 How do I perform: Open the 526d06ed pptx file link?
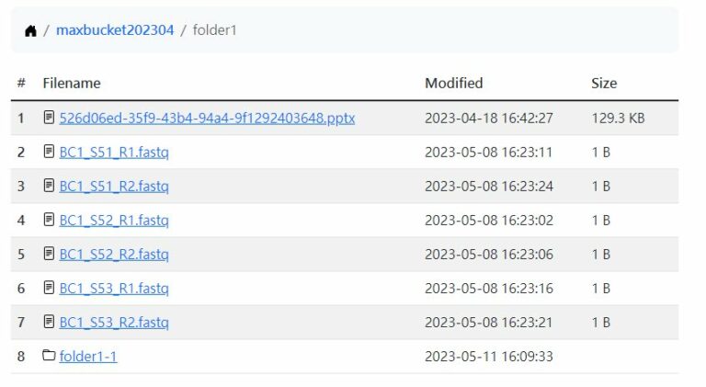207,118
